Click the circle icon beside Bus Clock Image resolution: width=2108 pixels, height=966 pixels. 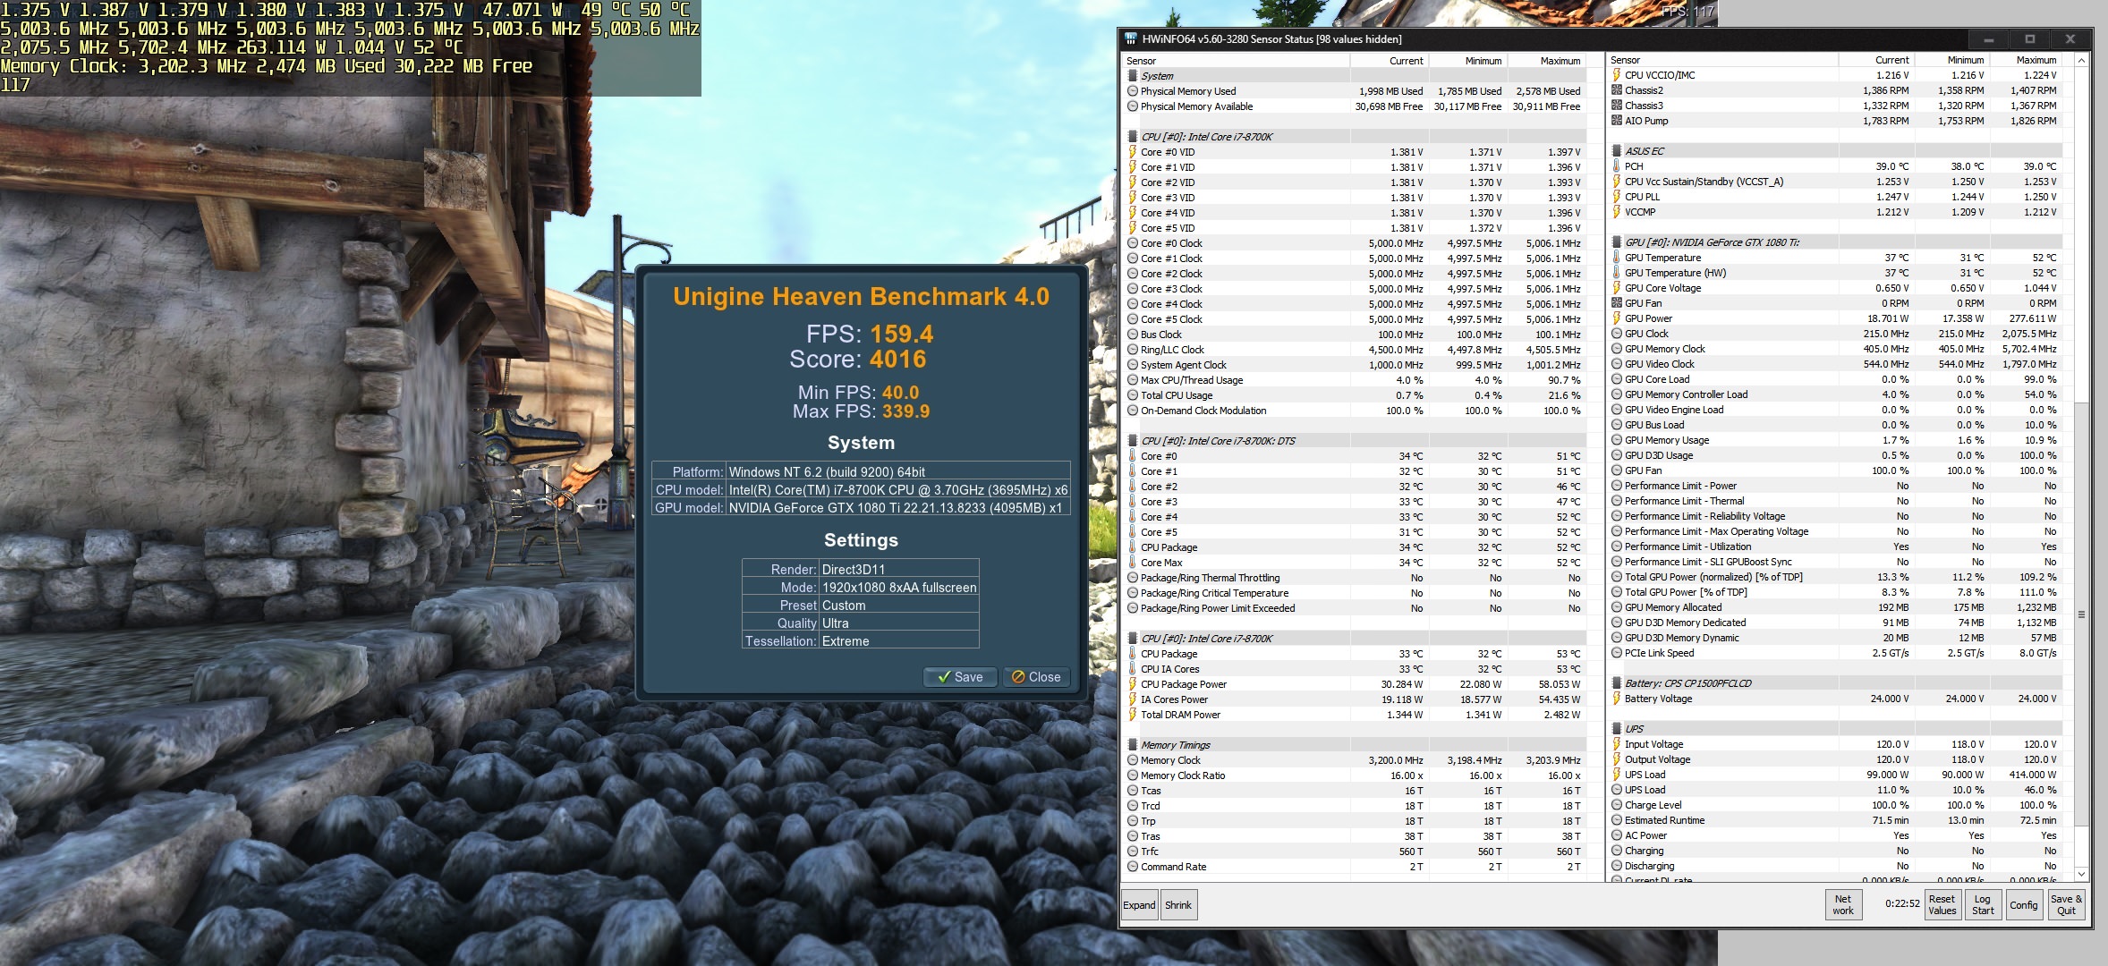pyautogui.click(x=1133, y=335)
